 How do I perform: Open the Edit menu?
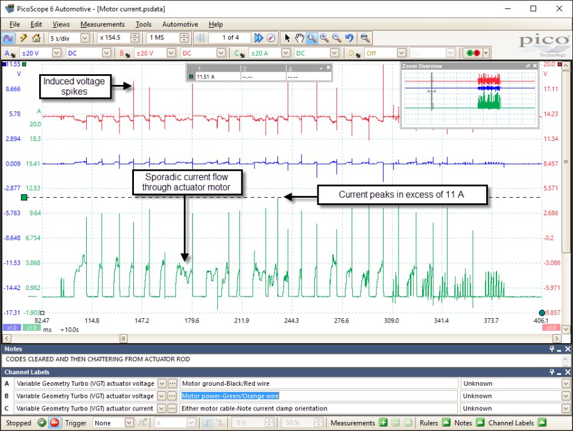tap(36, 24)
